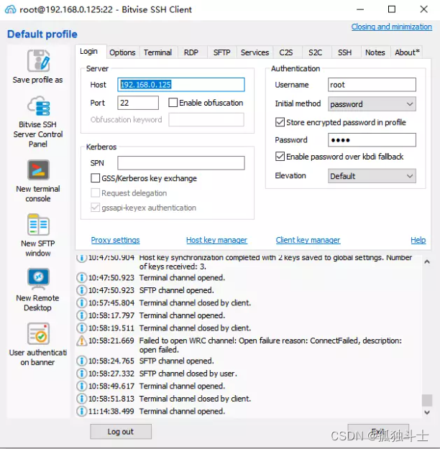Switch to the SSH tab
Viewport: 440px width, 449px height.
pos(345,52)
